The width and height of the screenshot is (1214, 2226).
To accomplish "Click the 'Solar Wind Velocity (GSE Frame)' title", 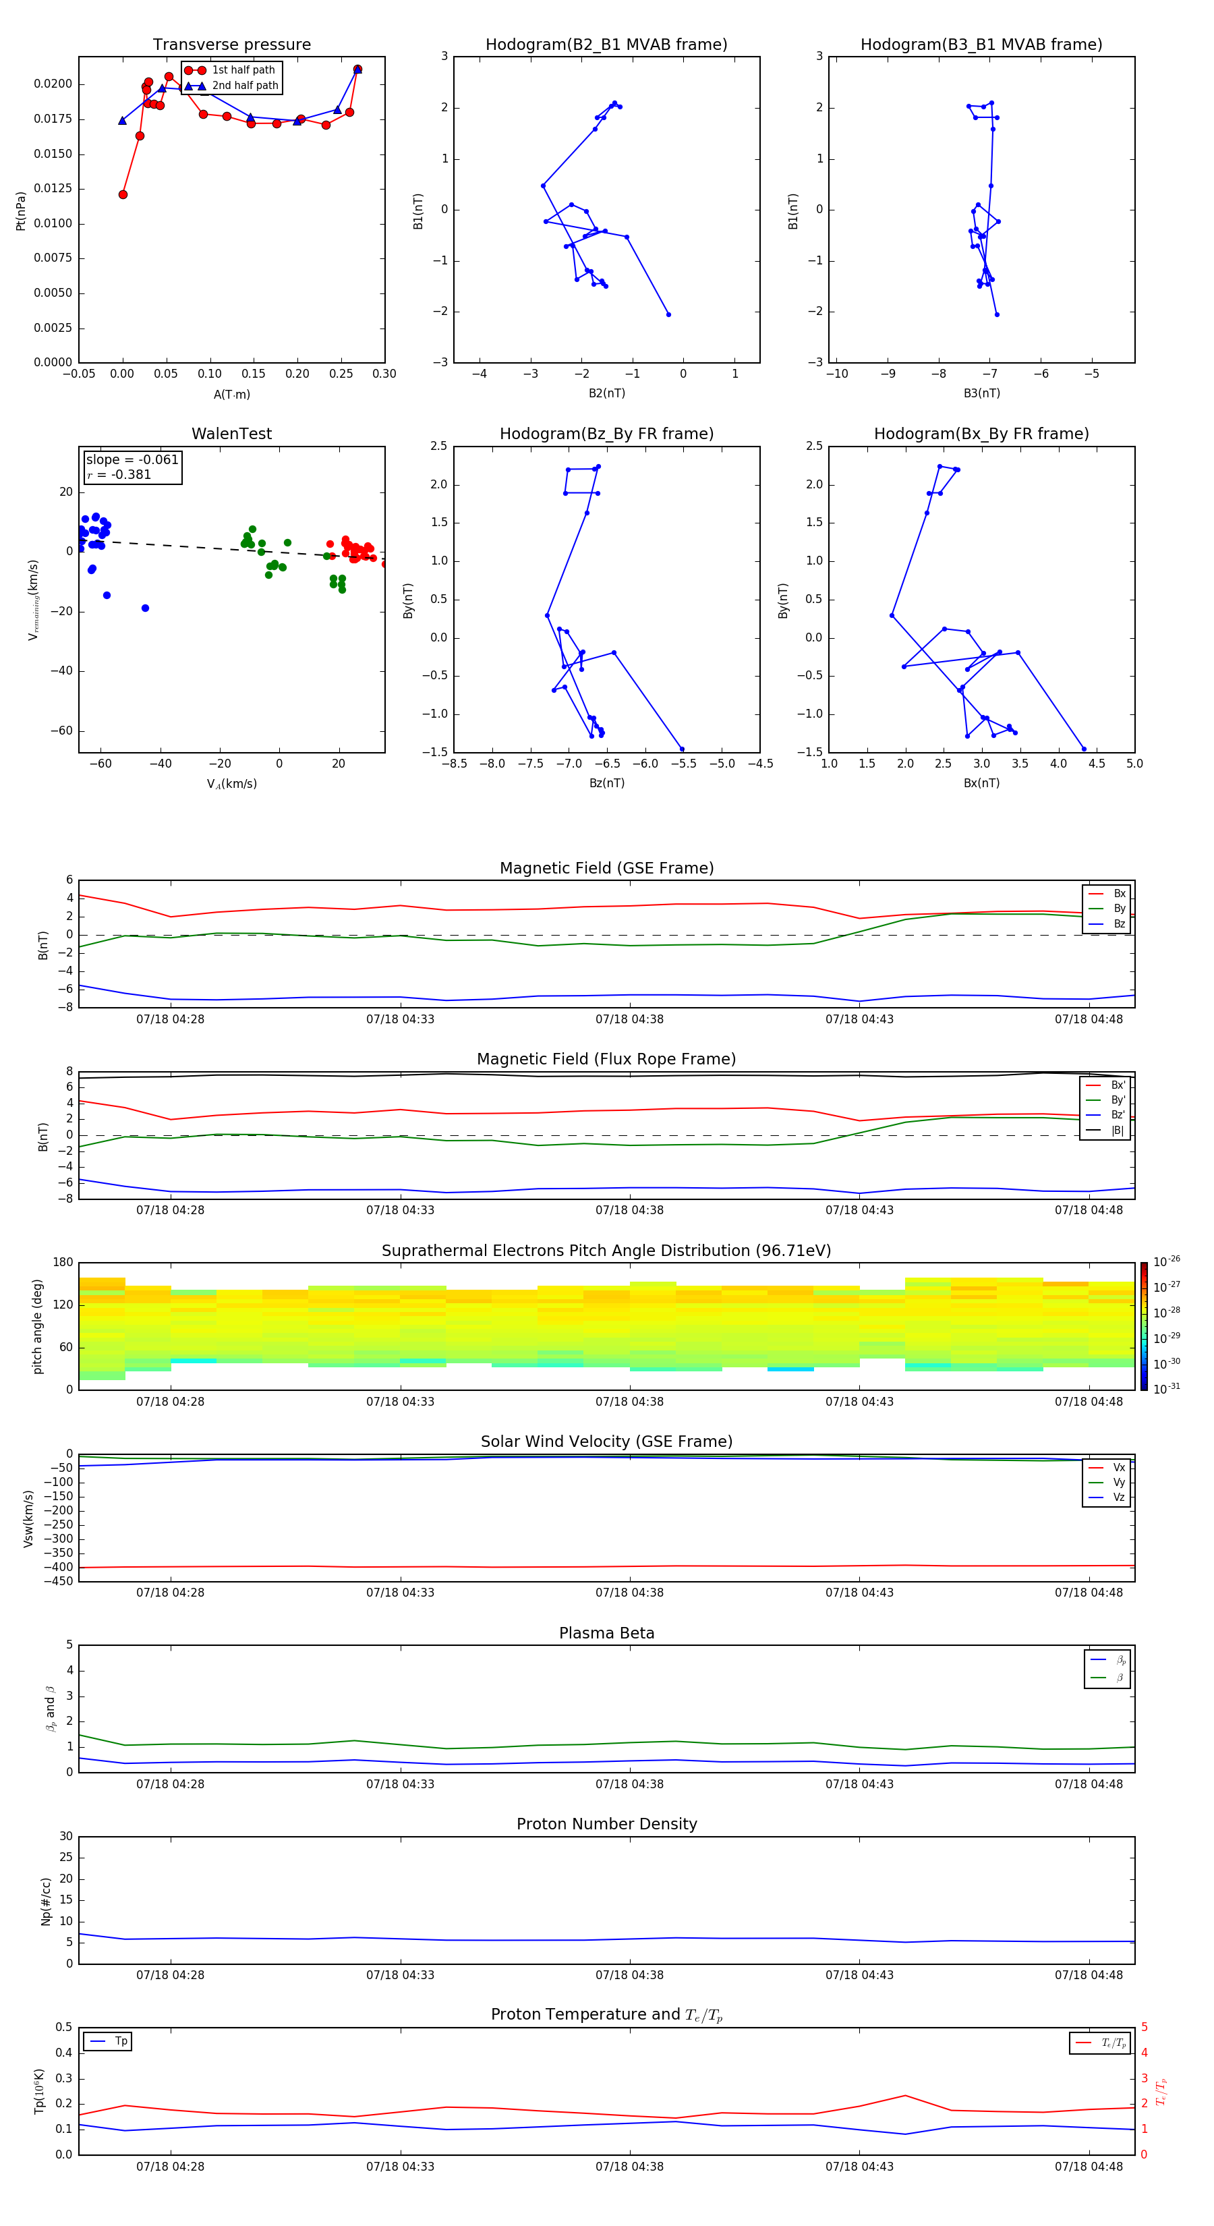I will click(x=606, y=1442).
